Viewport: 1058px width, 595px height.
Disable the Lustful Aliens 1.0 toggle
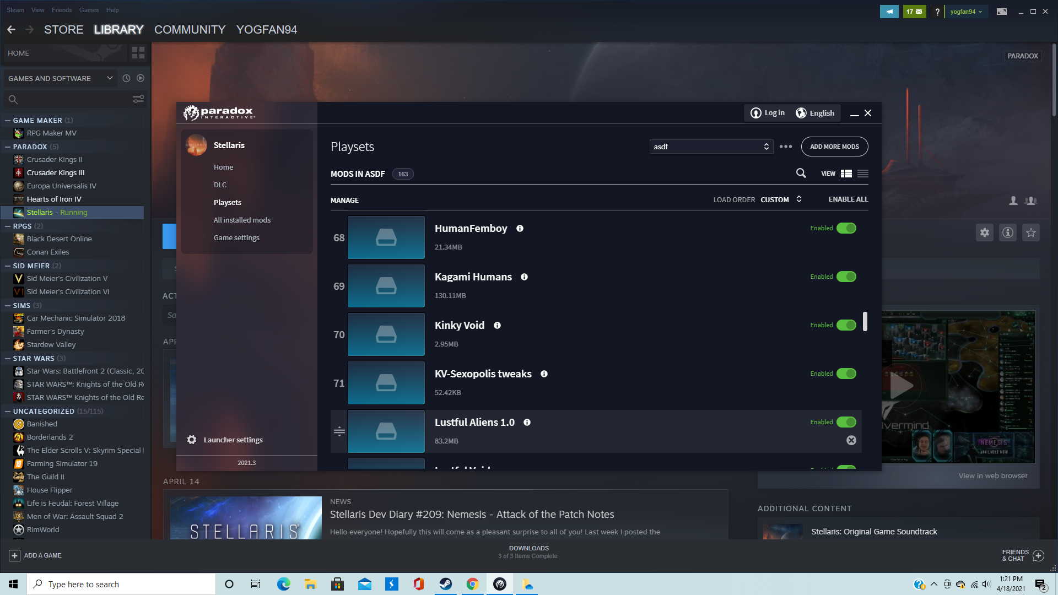click(846, 422)
